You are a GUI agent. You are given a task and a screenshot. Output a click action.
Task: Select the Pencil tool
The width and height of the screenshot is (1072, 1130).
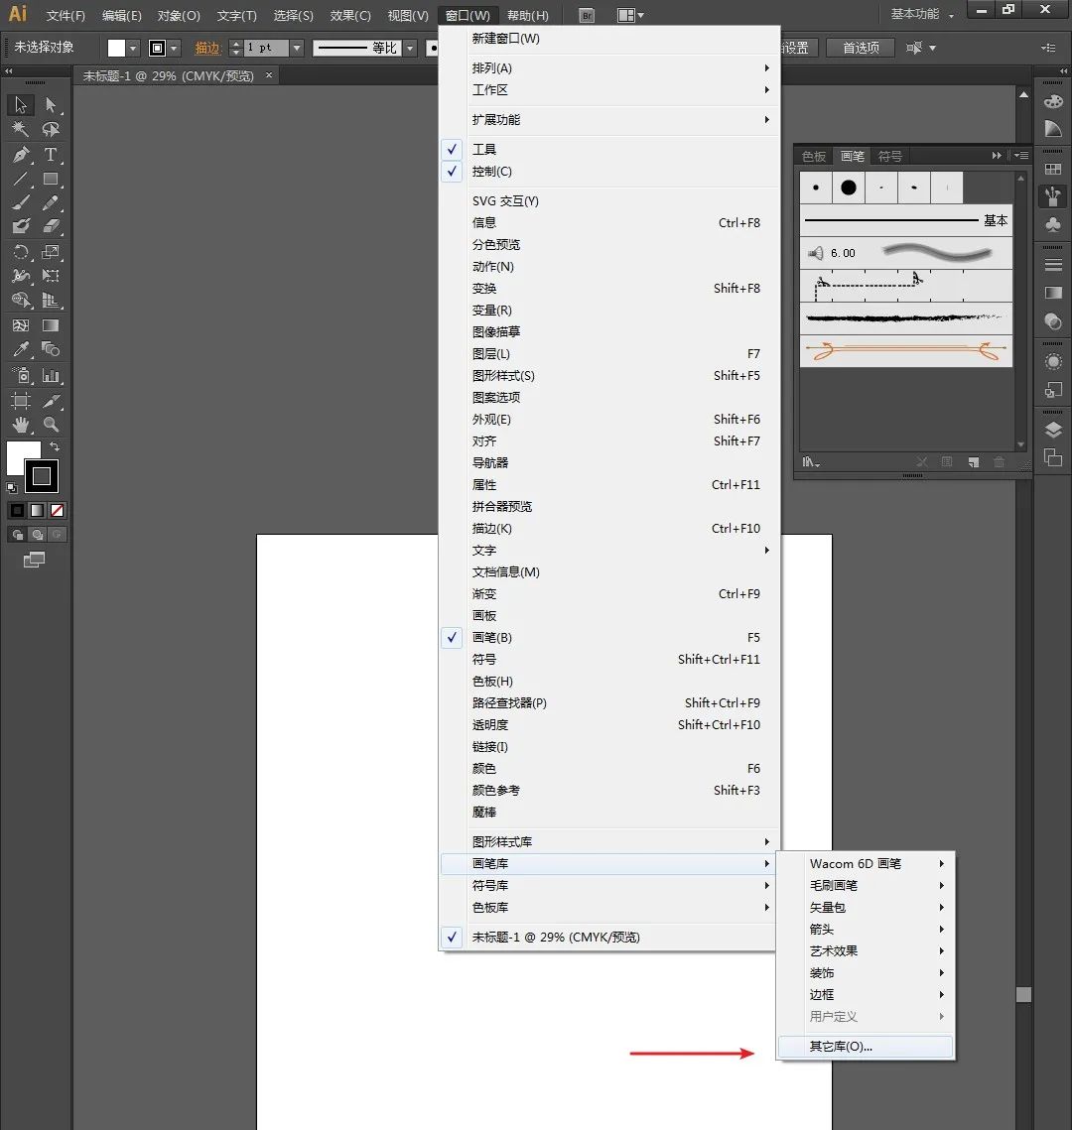[51, 203]
